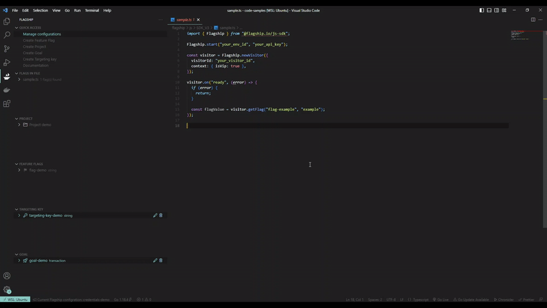Select the Flagship extension icon
The height and width of the screenshot is (308, 547).
[x=7, y=76]
